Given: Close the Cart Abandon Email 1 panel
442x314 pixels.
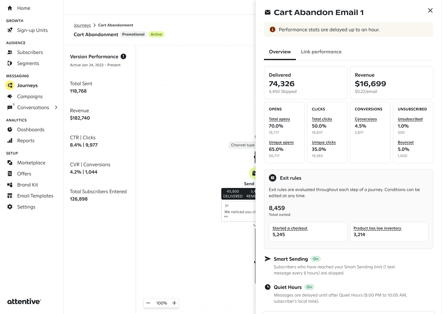Looking at the screenshot, I should [430, 10].
